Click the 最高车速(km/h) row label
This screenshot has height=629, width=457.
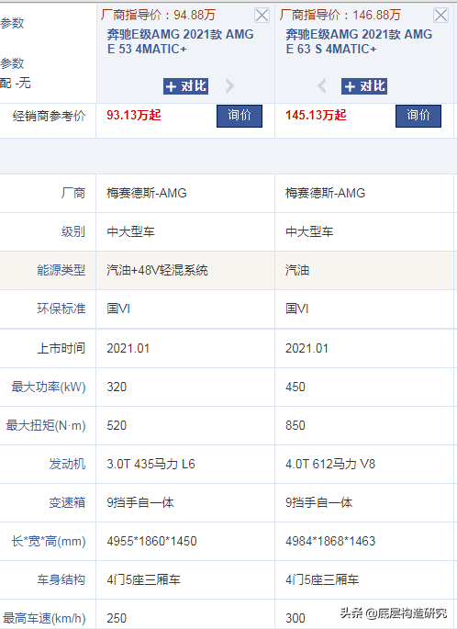[x=44, y=618]
